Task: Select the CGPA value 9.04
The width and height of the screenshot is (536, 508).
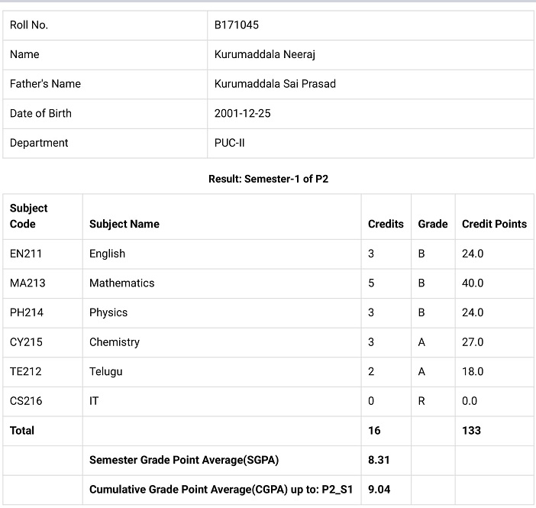Action: [x=379, y=490]
